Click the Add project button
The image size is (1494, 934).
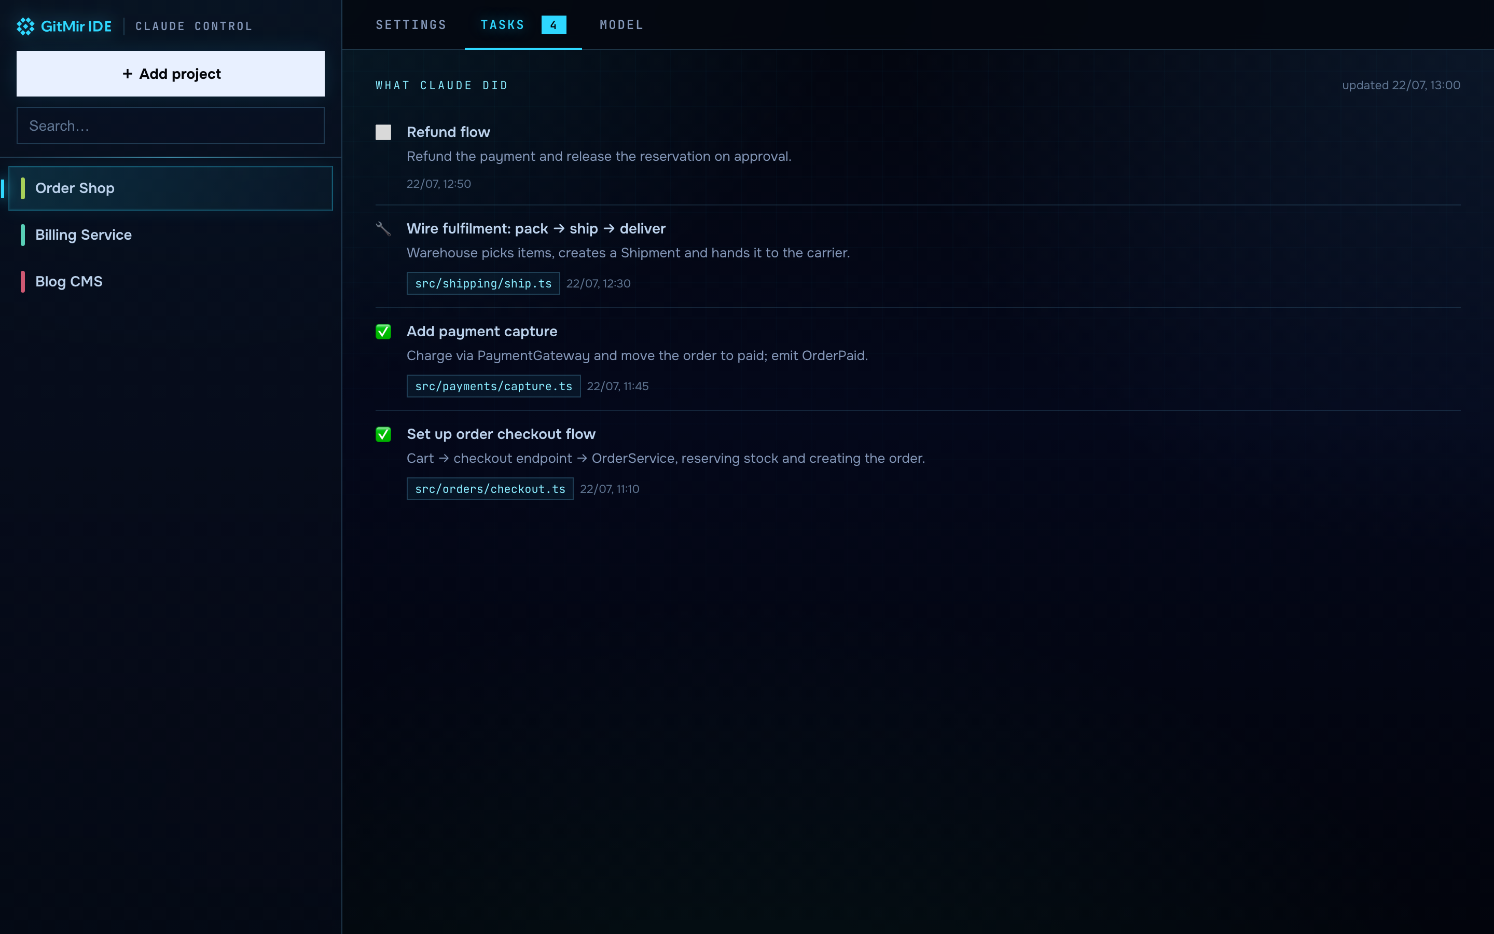pyautogui.click(x=170, y=74)
